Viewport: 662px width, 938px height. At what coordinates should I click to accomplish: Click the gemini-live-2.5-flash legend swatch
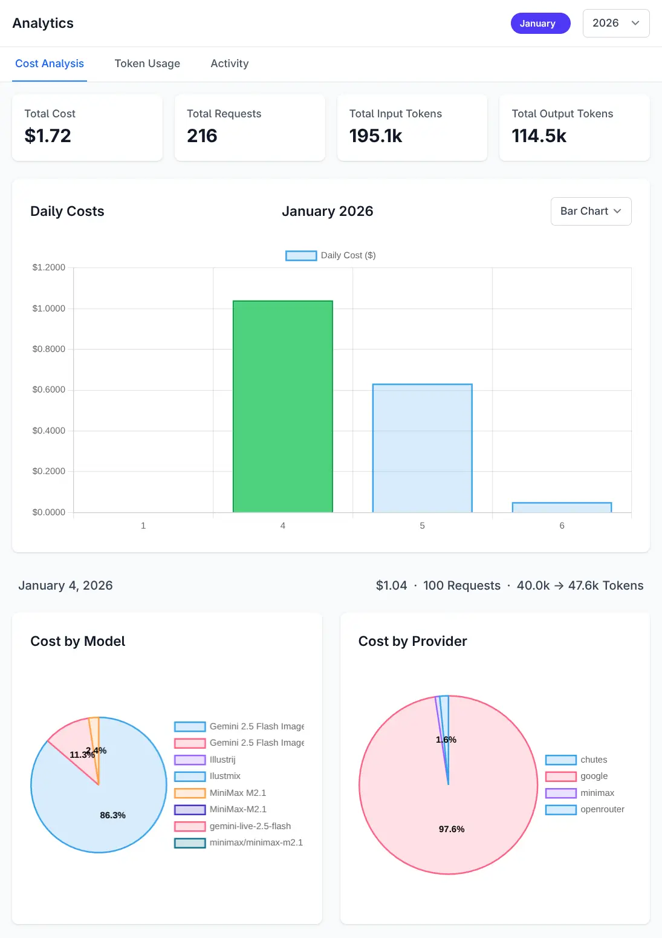tap(190, 826)
